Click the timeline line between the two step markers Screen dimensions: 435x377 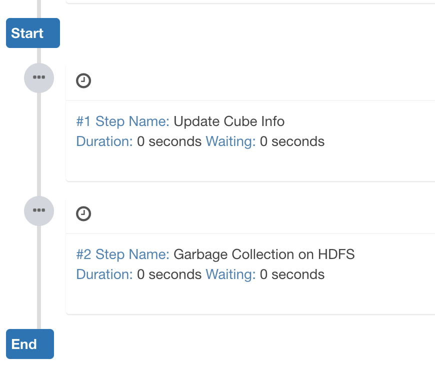39,144
